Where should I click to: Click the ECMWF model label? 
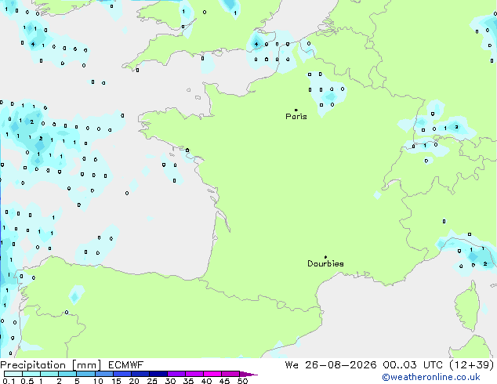pyautogui.click(x=125, y=365)
